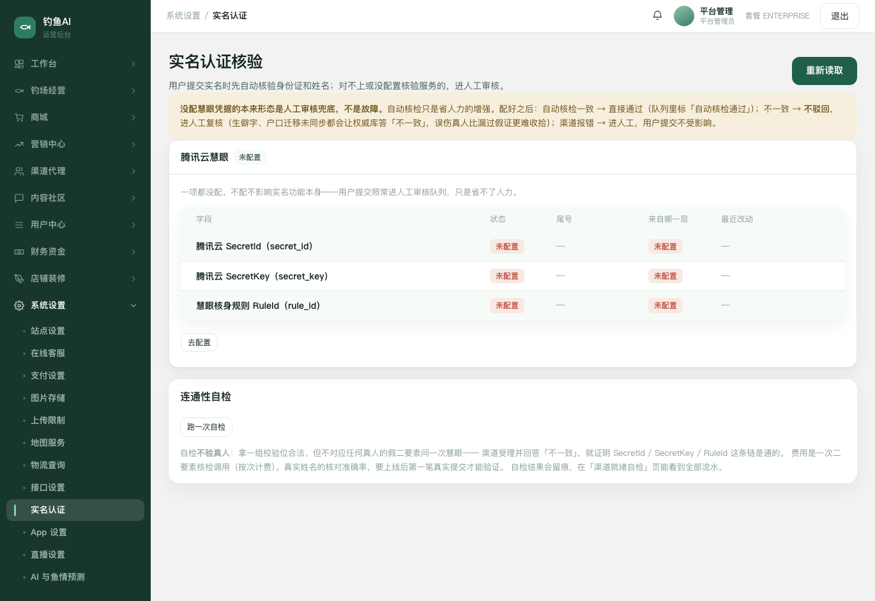Click the 系统设置 breadcrumb link
The height and width of the screenshot is (601, 875).
tap(183, 15)
